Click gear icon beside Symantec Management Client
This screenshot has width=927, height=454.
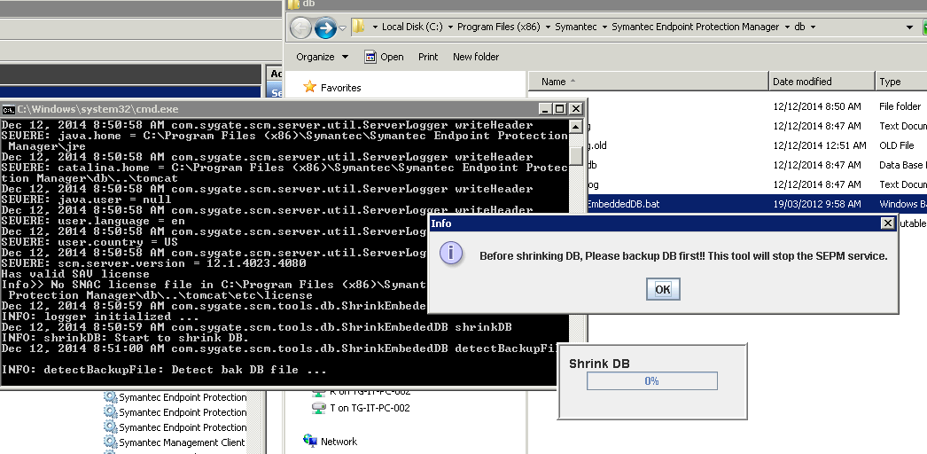point(110,442)
